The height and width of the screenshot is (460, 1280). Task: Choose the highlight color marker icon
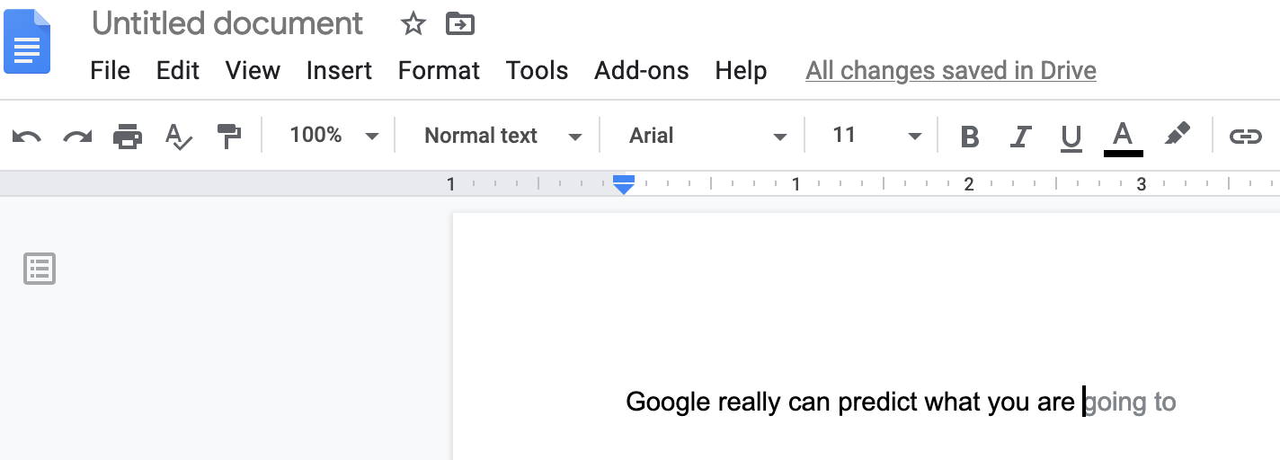[1177, 136]
